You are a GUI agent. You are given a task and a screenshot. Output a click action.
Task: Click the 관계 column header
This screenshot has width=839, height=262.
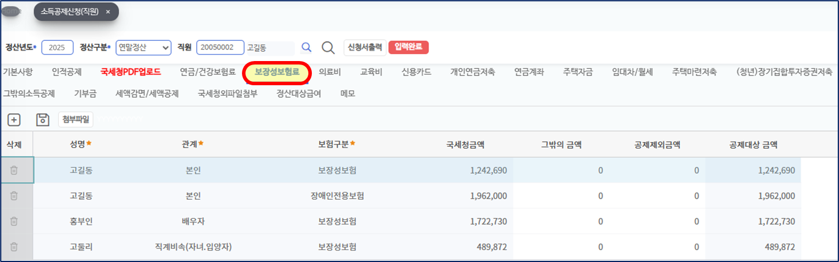pyautogui.click(x=193, y=144)
